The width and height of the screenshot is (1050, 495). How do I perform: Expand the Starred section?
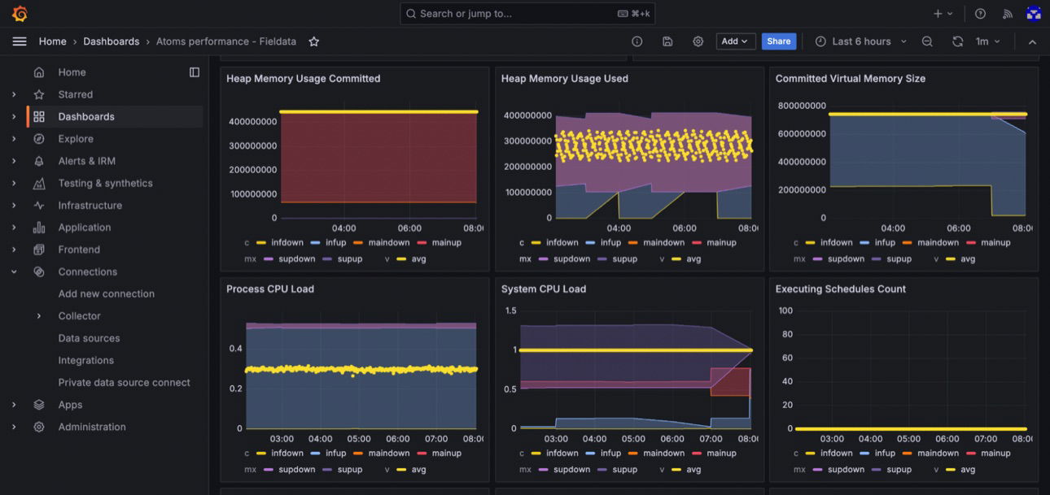pos(14,94)
